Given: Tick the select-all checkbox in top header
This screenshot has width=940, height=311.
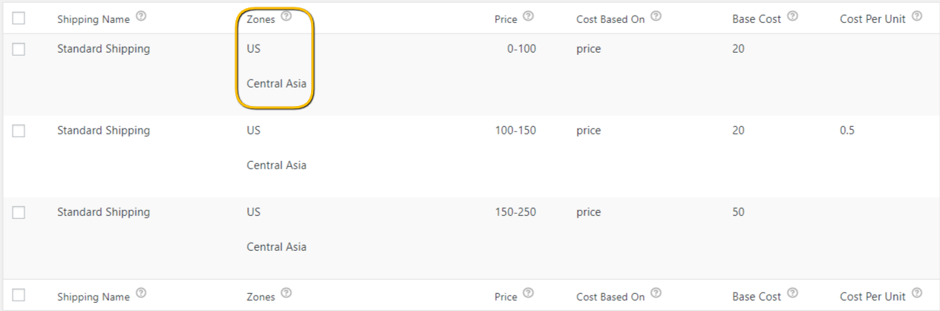Looking at the screenshot, I should click(19, 19).
